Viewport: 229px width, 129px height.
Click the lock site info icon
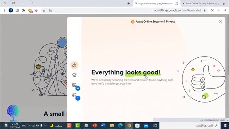(x=204, y=10)
